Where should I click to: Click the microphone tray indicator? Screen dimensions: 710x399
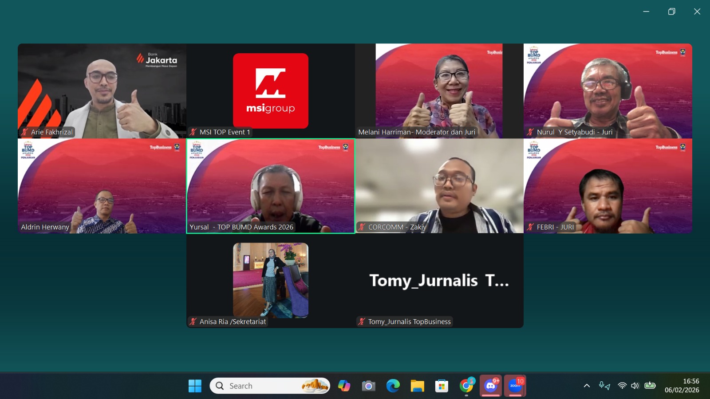tap(604, 386)
